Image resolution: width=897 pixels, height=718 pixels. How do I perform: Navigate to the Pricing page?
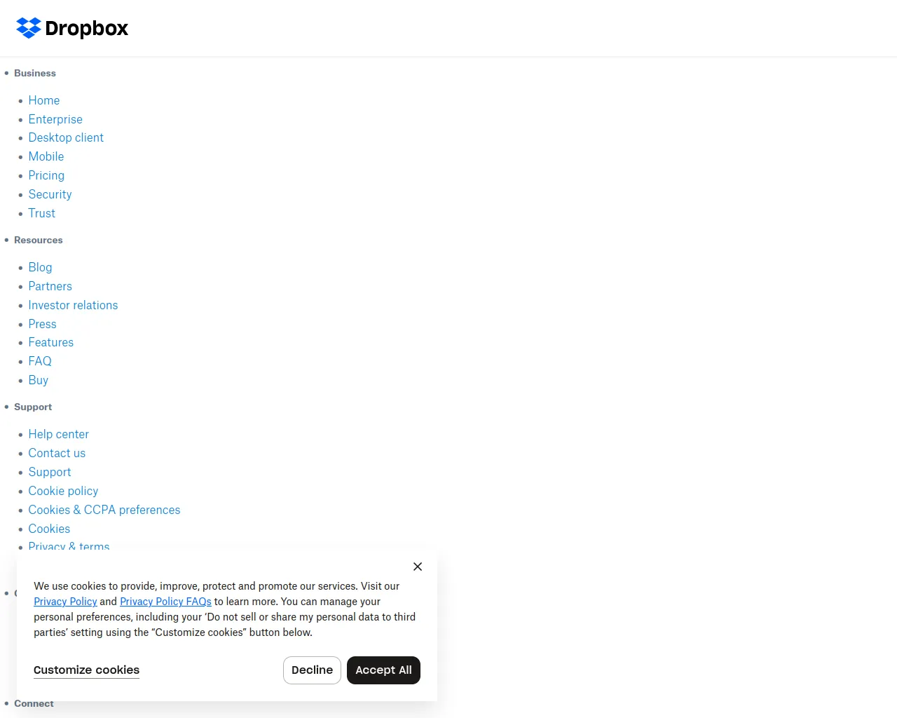[46, 175]
